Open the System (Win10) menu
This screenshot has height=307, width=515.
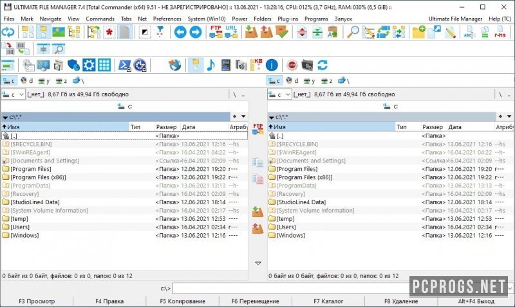(207, 19)
